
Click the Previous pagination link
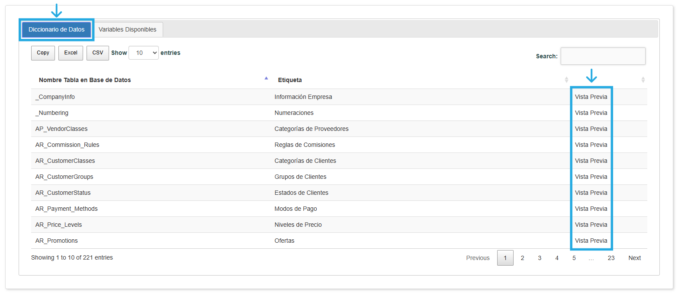coord(478,258)
